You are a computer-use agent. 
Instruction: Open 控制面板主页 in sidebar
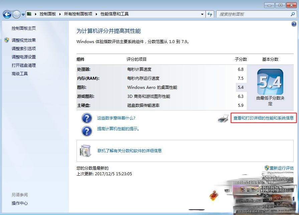(x=24, y=28)
